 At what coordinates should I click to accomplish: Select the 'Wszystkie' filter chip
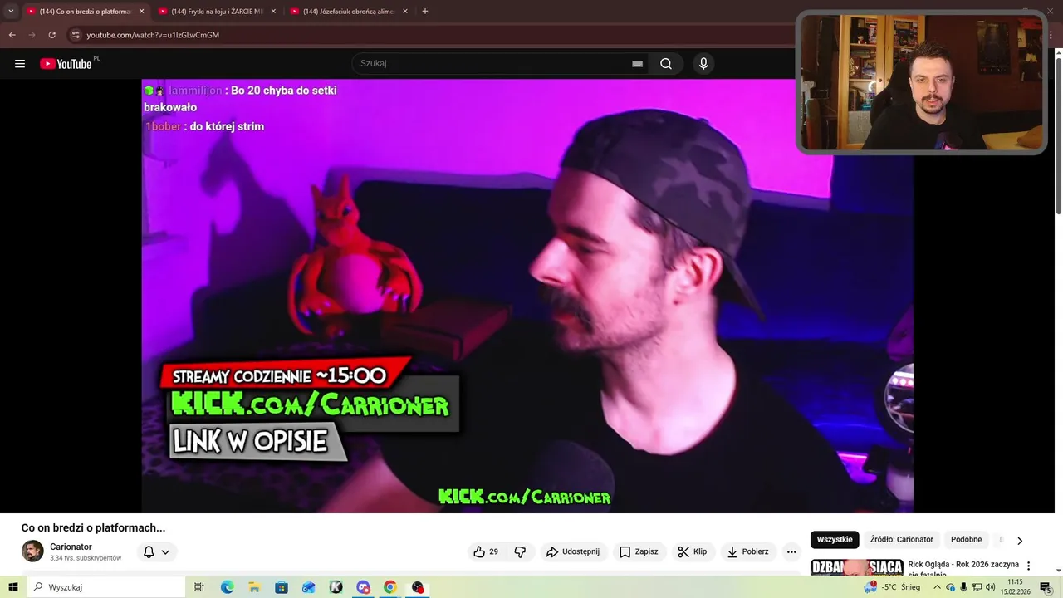[x=835, y=540]
